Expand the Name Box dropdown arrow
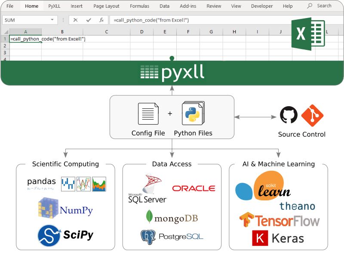344x258 pixels. [x=52, y=20]
